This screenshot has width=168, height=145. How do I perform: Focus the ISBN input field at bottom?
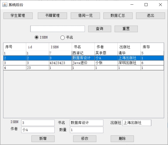click(38, 123)
